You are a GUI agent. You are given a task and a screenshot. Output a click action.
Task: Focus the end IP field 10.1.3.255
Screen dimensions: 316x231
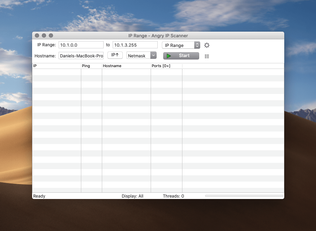tap(135, 45)
